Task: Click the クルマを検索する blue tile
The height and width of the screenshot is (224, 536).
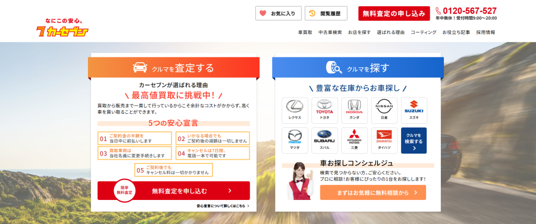Action: tap(414, 140)
